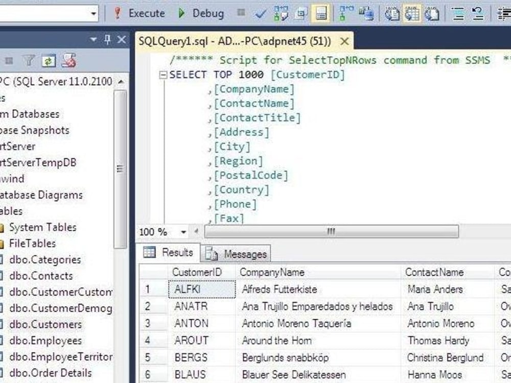511x383 pixels.
Task: Refresh the Object Explorer tree
Action: point(49,61)
